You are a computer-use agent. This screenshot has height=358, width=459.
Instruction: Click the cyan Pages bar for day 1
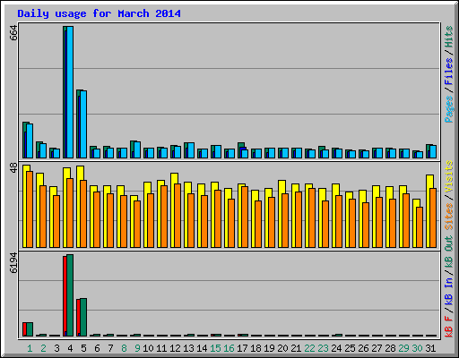[30, 141]
